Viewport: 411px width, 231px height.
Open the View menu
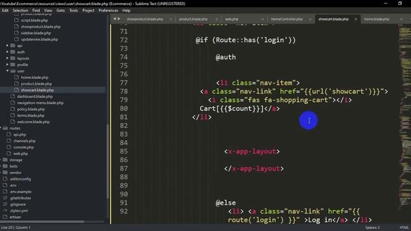click(48, 10)
